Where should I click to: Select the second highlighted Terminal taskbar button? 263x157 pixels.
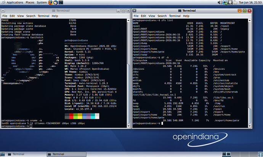click(66, 154)
